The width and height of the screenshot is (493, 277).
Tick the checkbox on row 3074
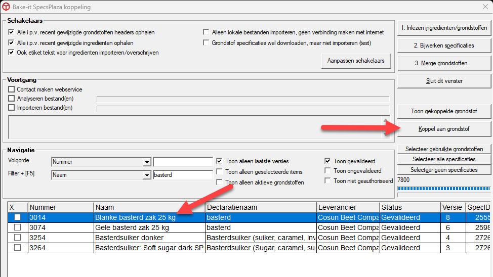18,227
